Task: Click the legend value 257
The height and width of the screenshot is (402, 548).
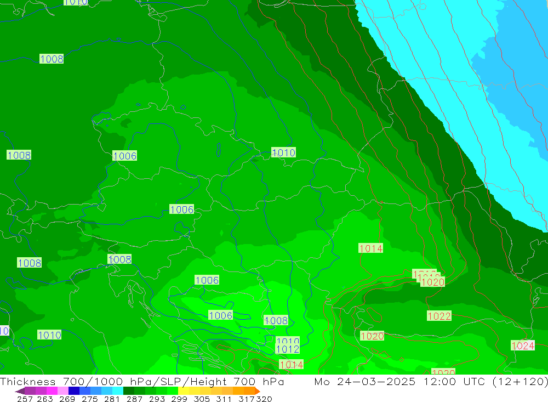Action: [25, 399]
